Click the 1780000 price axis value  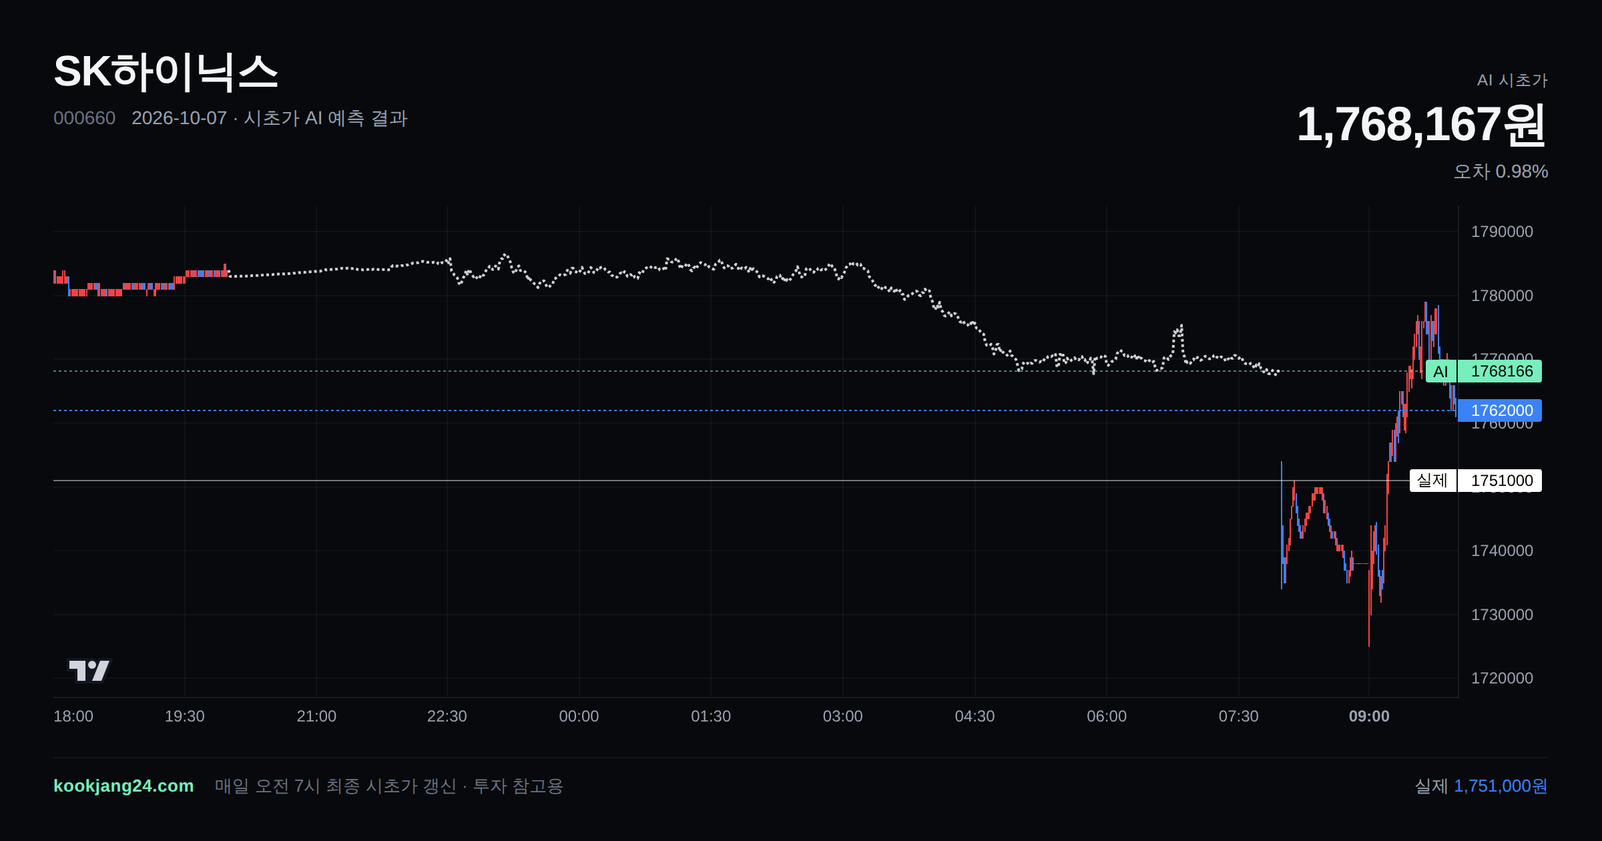point(1502,296)
